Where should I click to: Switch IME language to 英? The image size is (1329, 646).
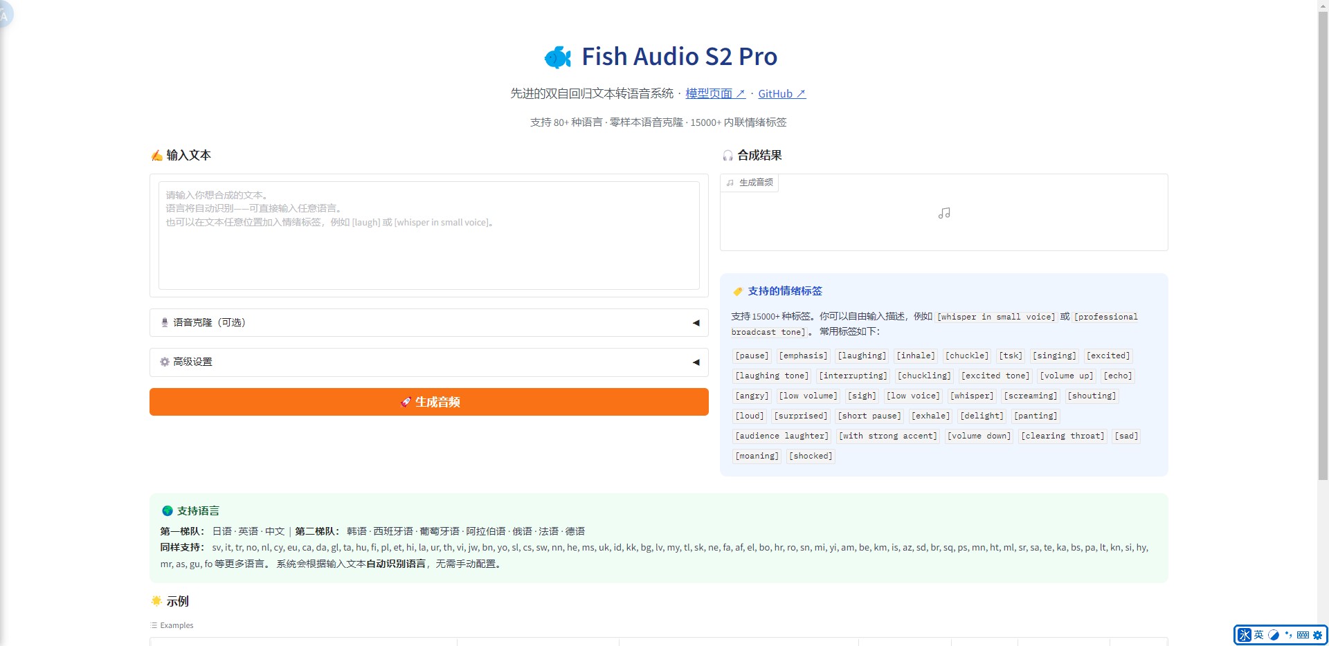1258,635
